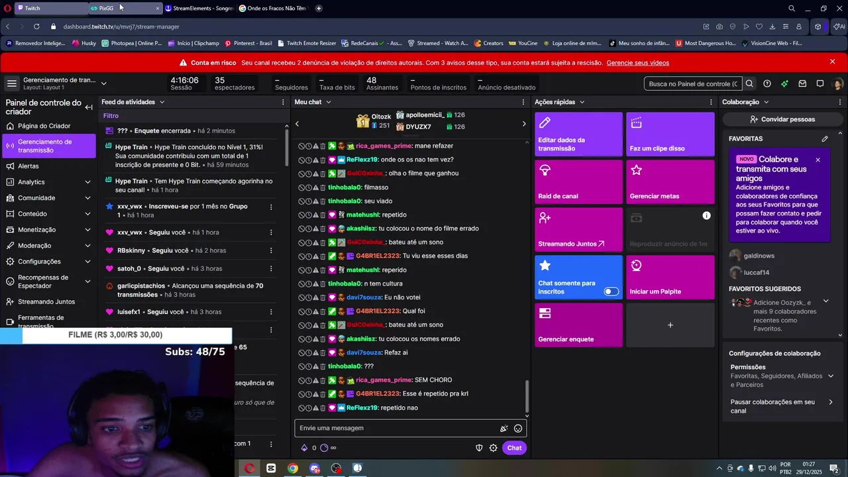Image resolution: width=848 pixels, height=477 pixels.
Task: Click the shield mode icon below chat
Action: pos(479,448)
